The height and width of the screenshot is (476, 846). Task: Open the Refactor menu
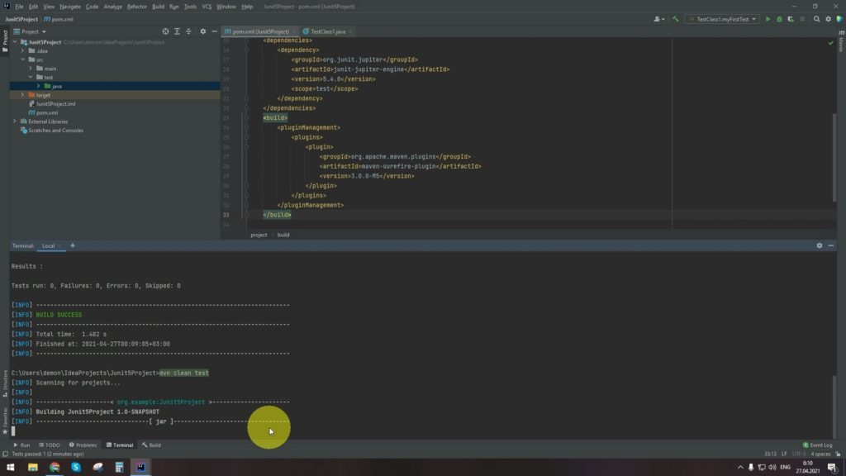coord(137,7)
